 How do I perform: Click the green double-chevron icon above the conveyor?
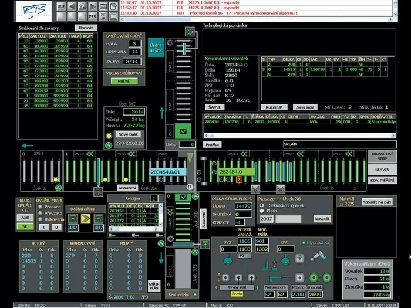click(x=190, y=32)
